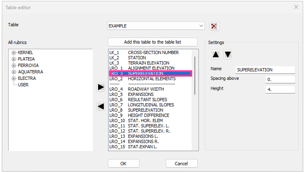Select LRO_4 ROADWAY WIDTH row
The image size is (305, 173).
point(150,89)
